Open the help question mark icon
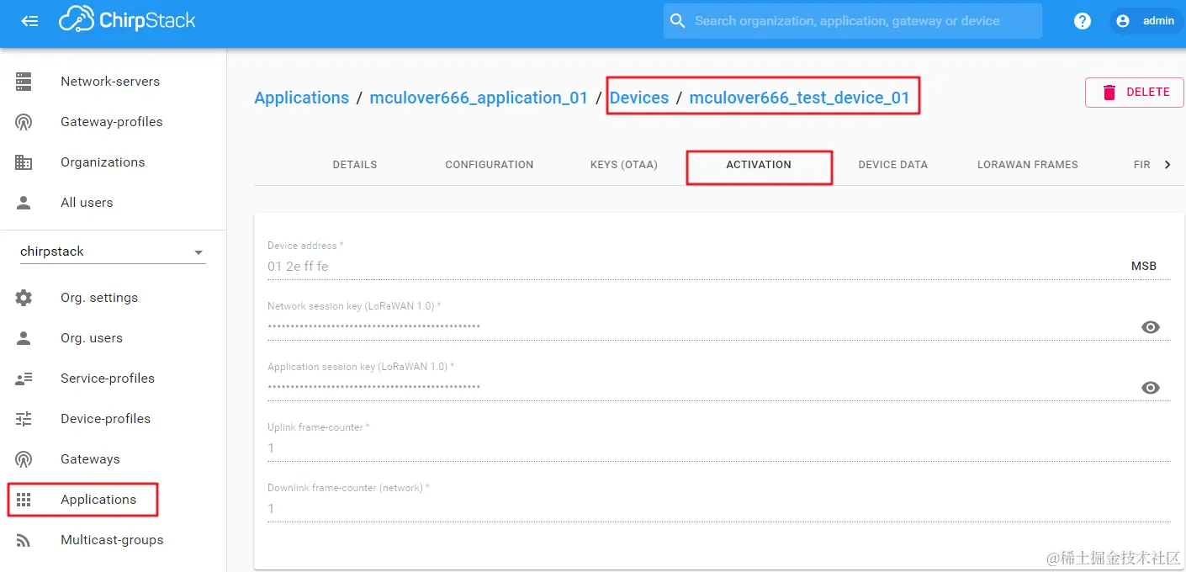 click(x=1083, y=21)
